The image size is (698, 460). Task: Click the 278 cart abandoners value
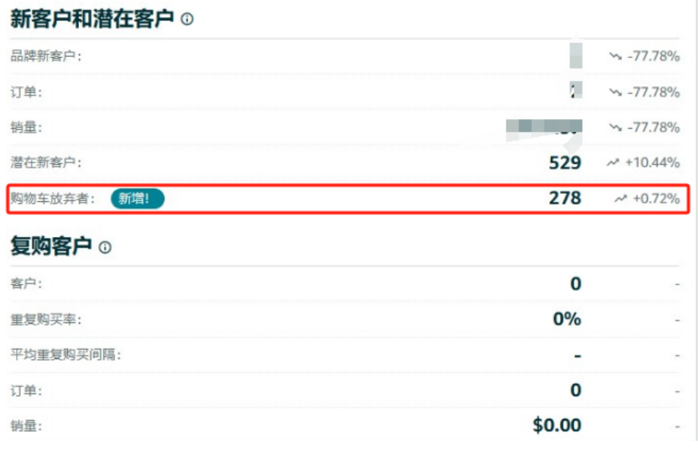tap(565, 197)
